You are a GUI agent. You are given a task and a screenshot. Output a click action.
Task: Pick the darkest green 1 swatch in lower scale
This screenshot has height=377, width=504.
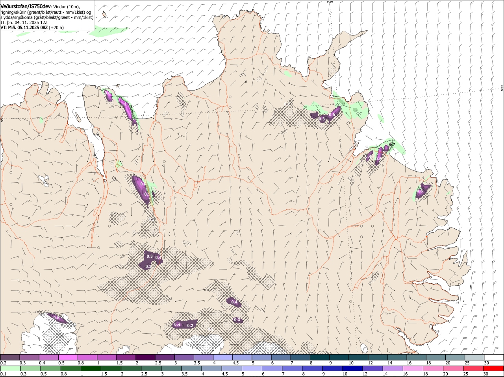coord(91,368)
